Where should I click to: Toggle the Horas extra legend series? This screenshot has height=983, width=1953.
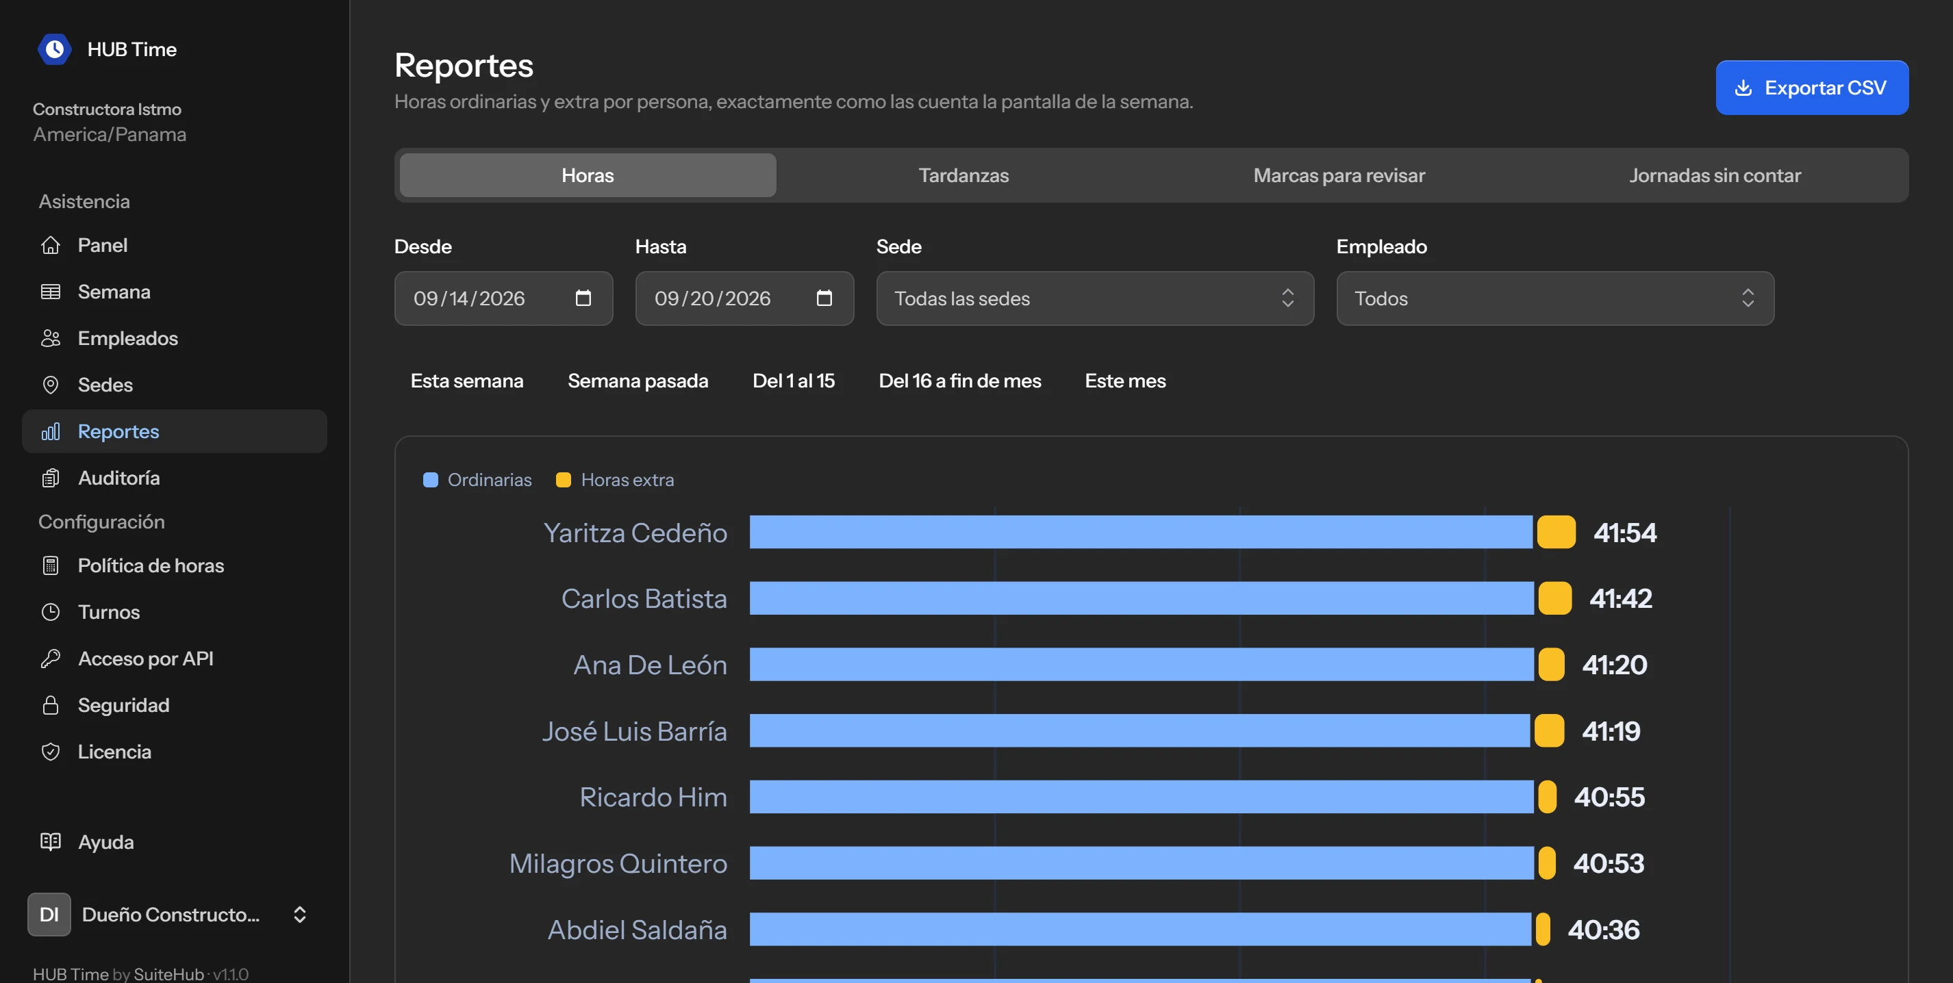(615, 480)
